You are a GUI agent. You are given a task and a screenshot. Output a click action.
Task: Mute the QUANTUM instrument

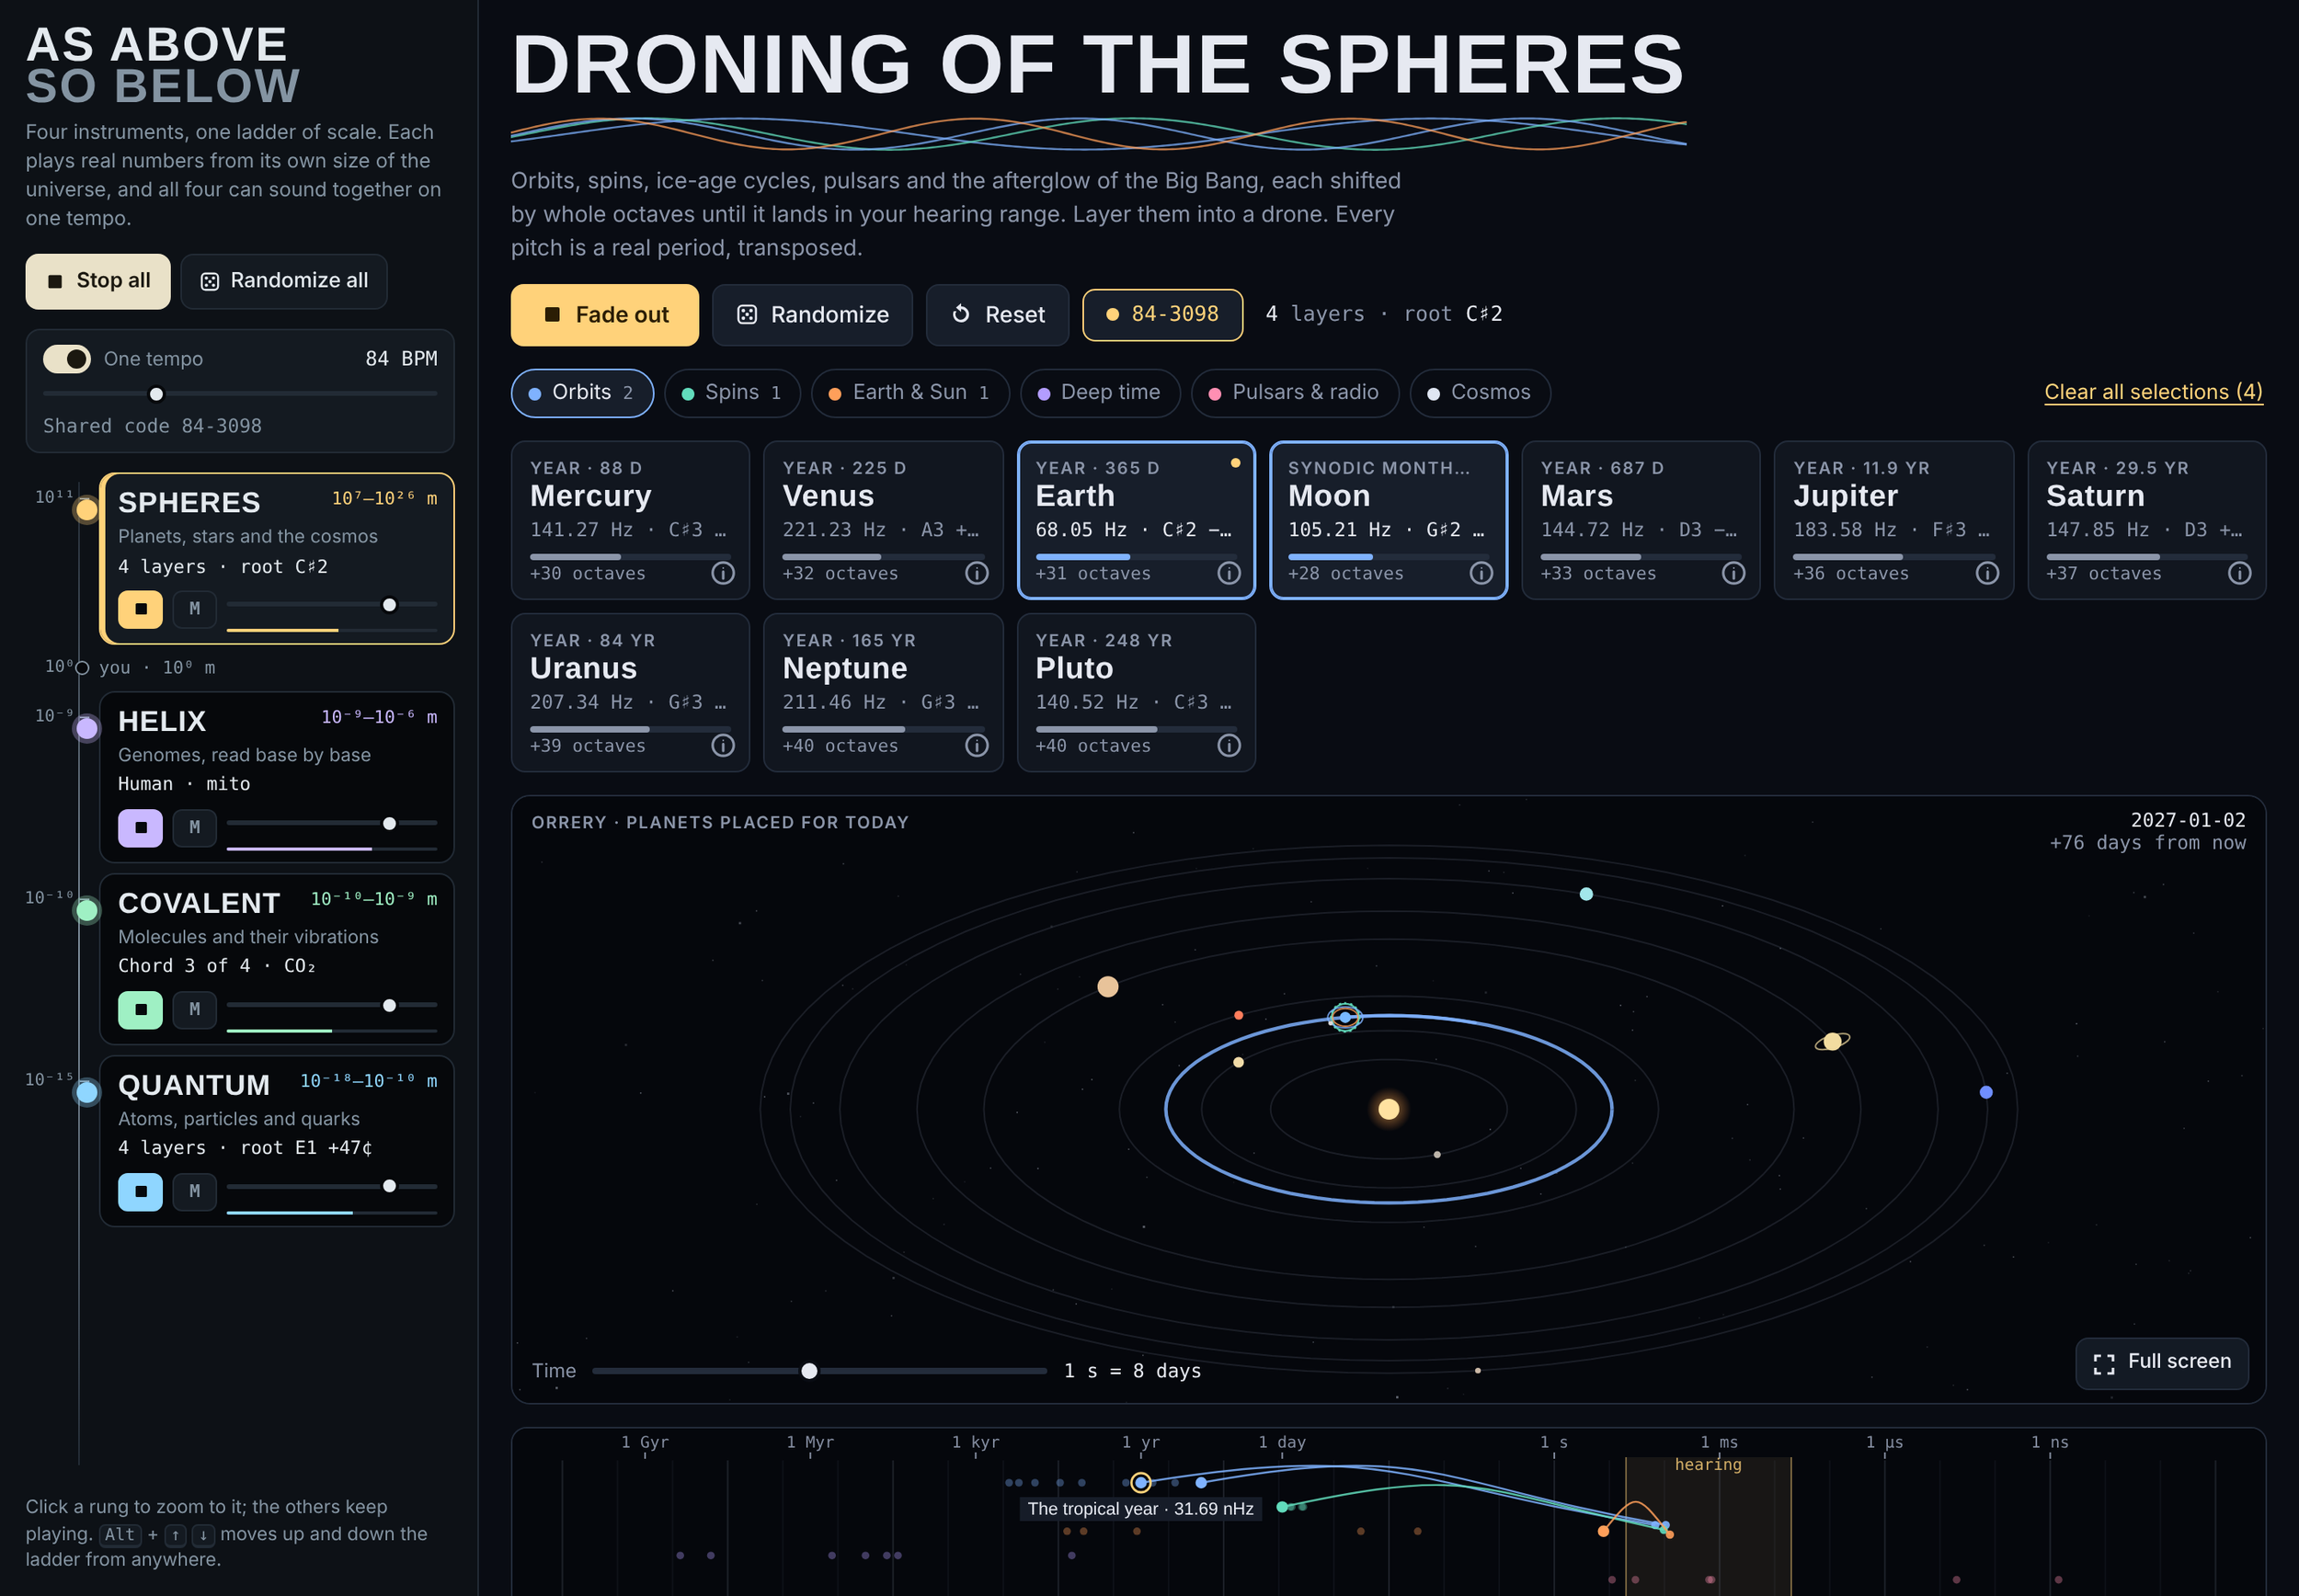(194, 1191)
